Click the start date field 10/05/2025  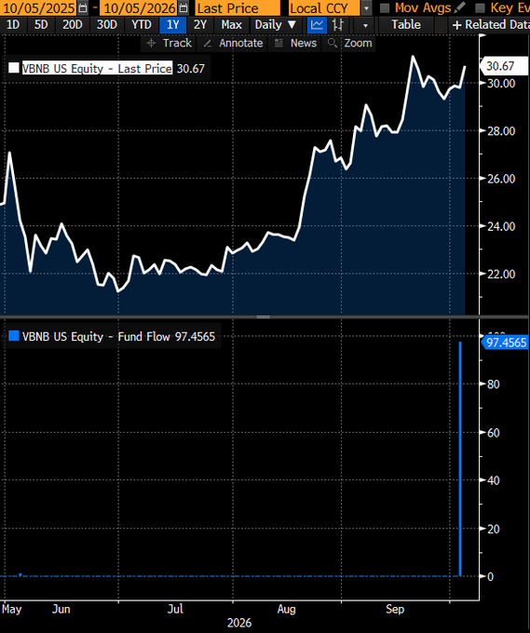pyautogui.click(x=39, y=8)
